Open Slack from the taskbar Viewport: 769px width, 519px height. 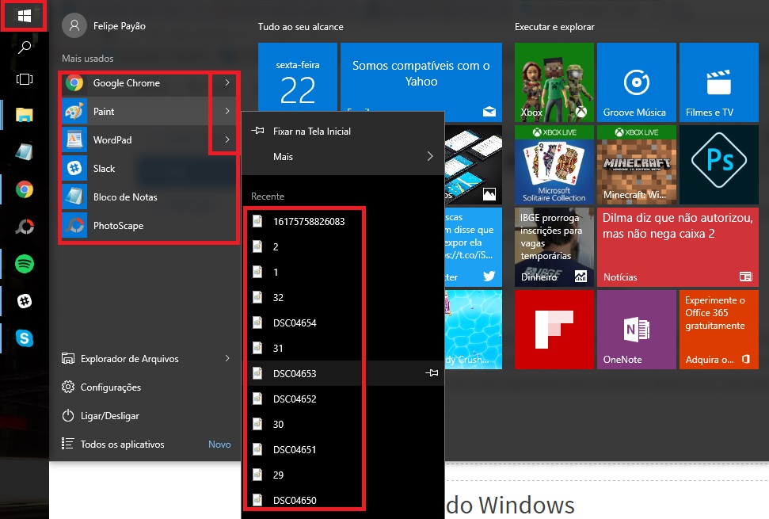click(24, 301)
